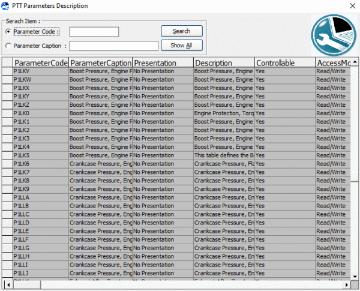Click the horizontal scrollbar right arrow
The image size is (360, 291).
[347, 285]
